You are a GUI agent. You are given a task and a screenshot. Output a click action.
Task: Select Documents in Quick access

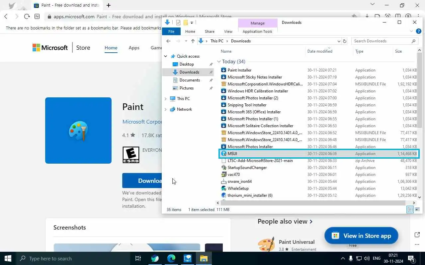click(x=190, y=80)
